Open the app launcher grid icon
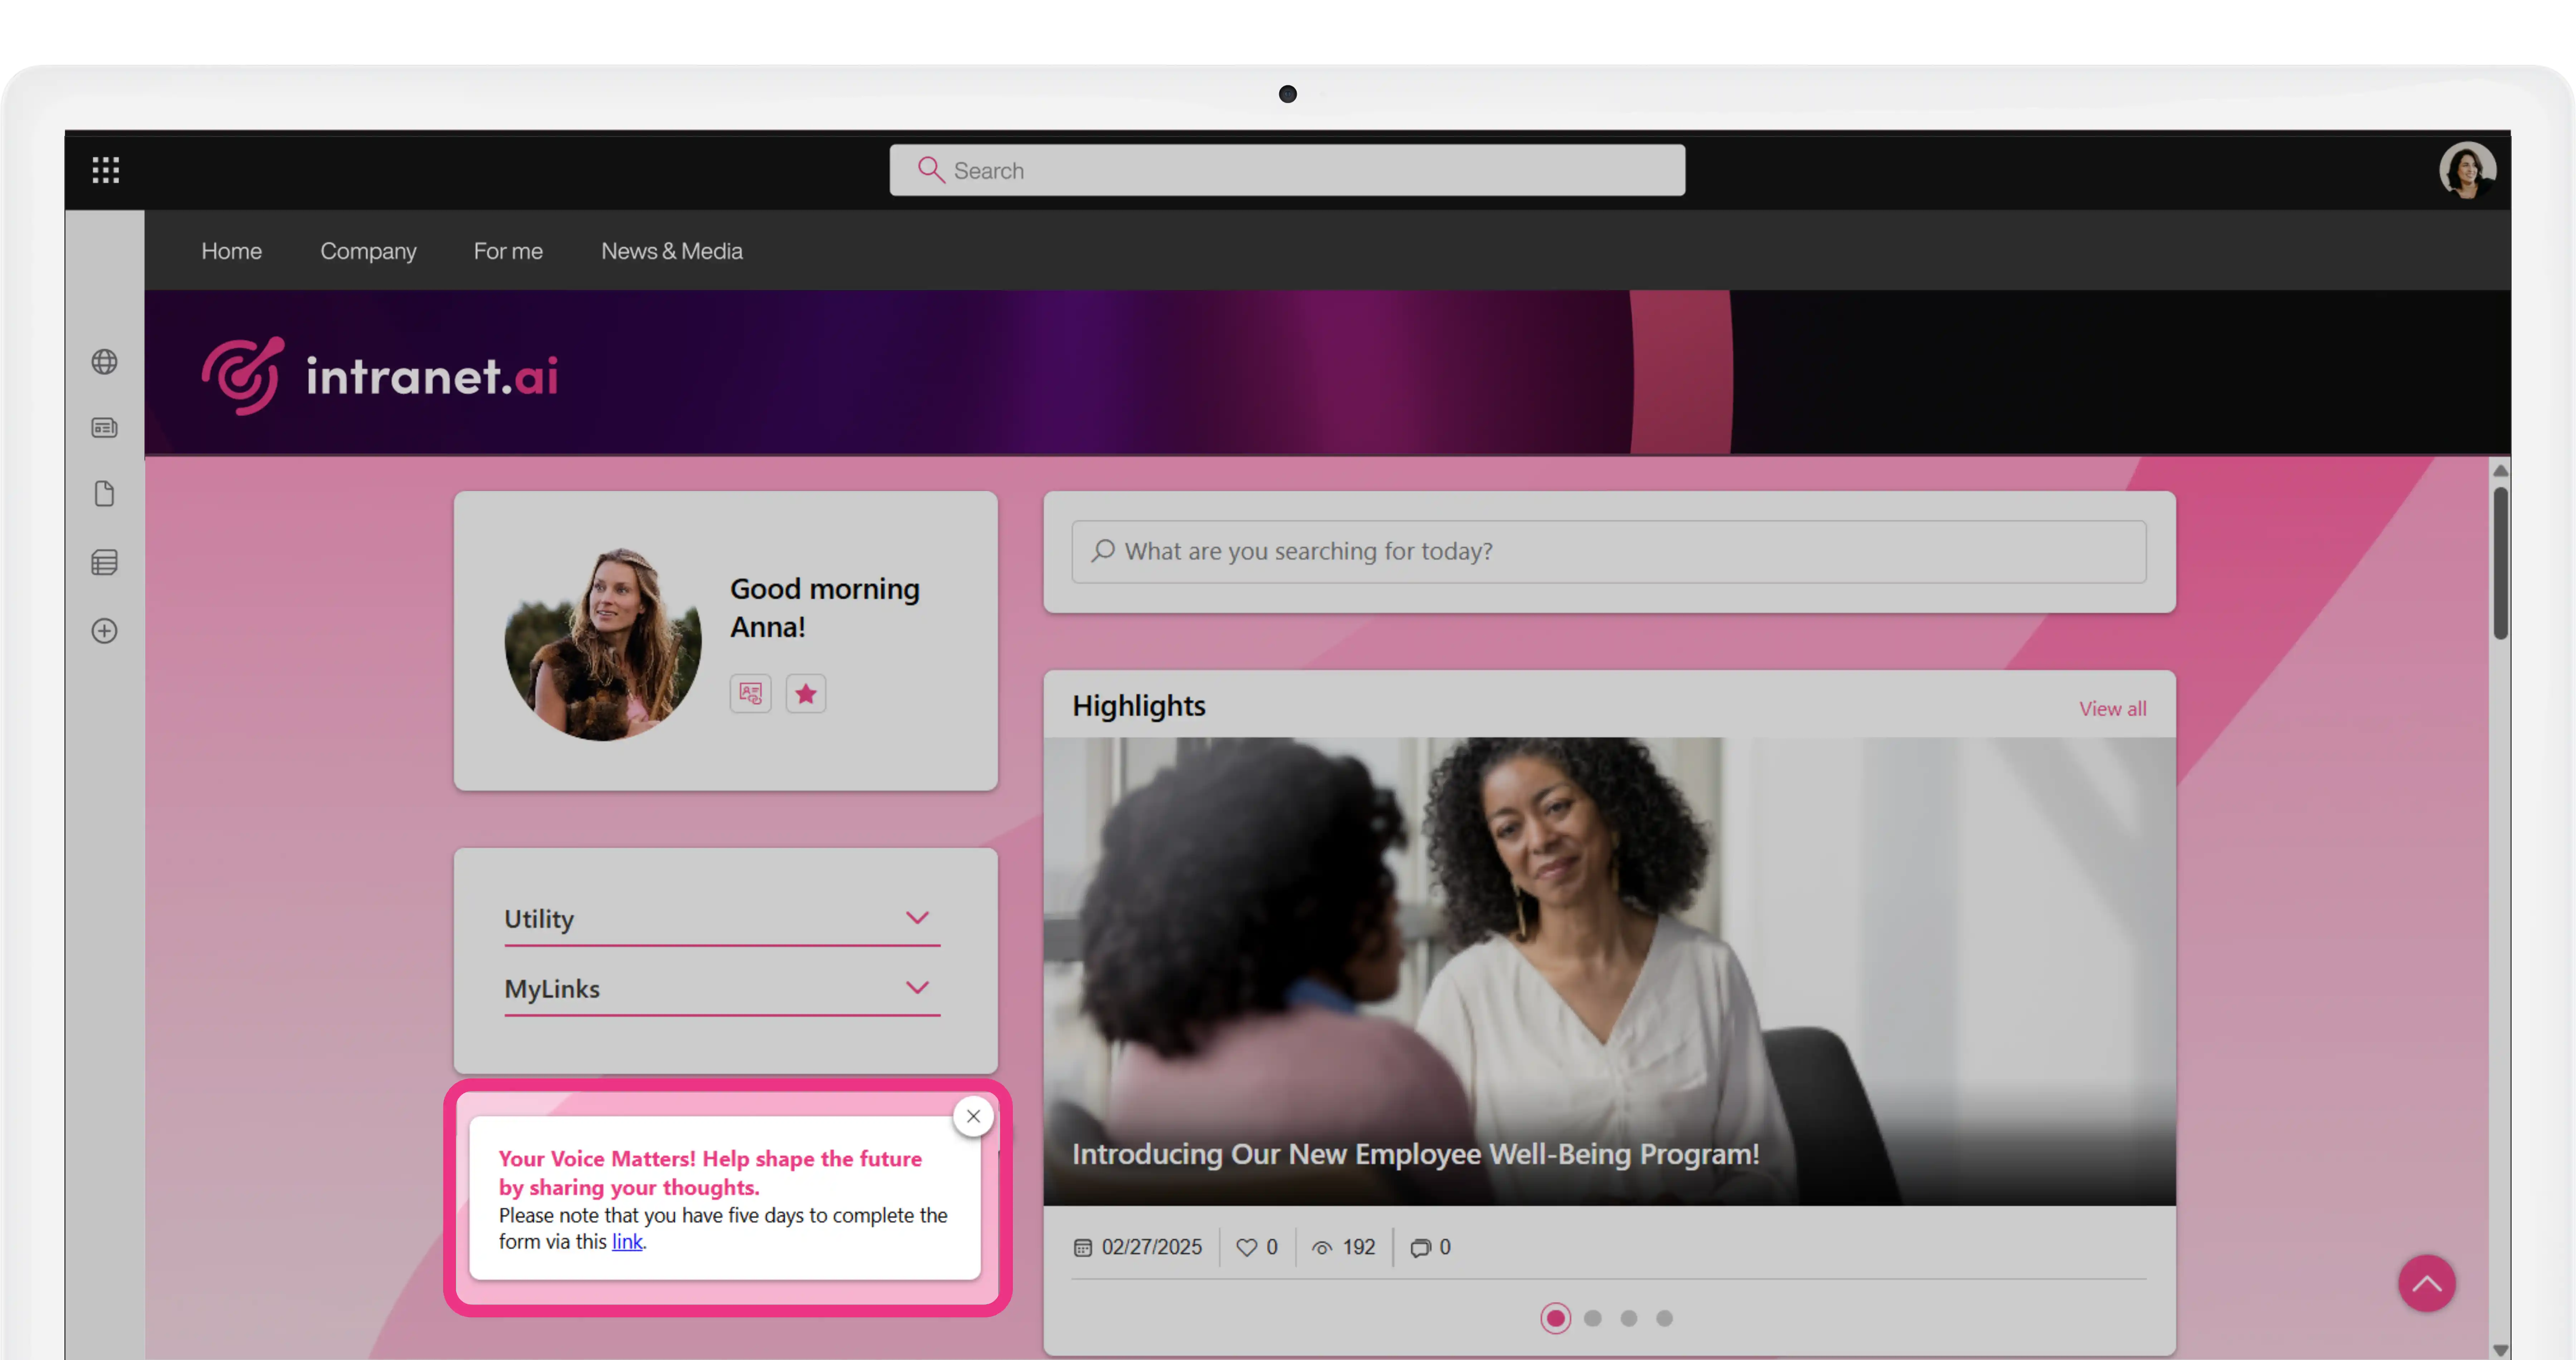 106,170
